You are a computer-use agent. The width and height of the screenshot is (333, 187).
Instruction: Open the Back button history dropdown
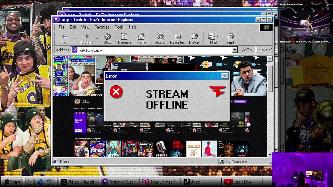(x=75, y=39)
